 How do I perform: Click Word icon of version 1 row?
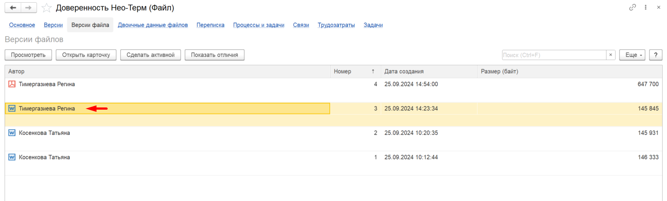[12, 157]
